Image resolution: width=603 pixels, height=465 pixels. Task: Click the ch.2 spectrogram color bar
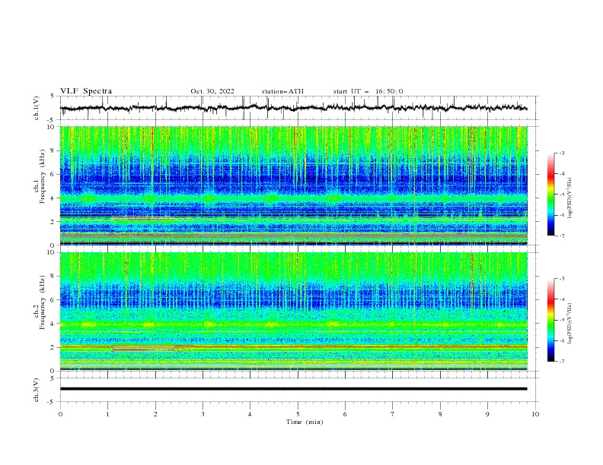(x=551, y=320)
